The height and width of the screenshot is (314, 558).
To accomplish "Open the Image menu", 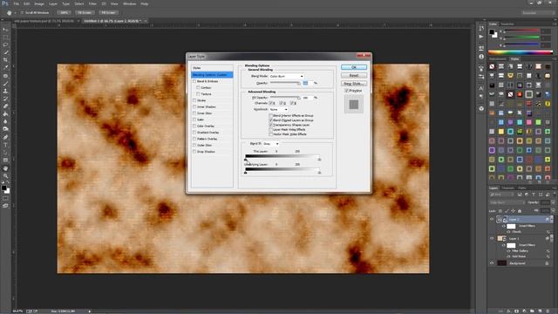I will click(39, 3).
